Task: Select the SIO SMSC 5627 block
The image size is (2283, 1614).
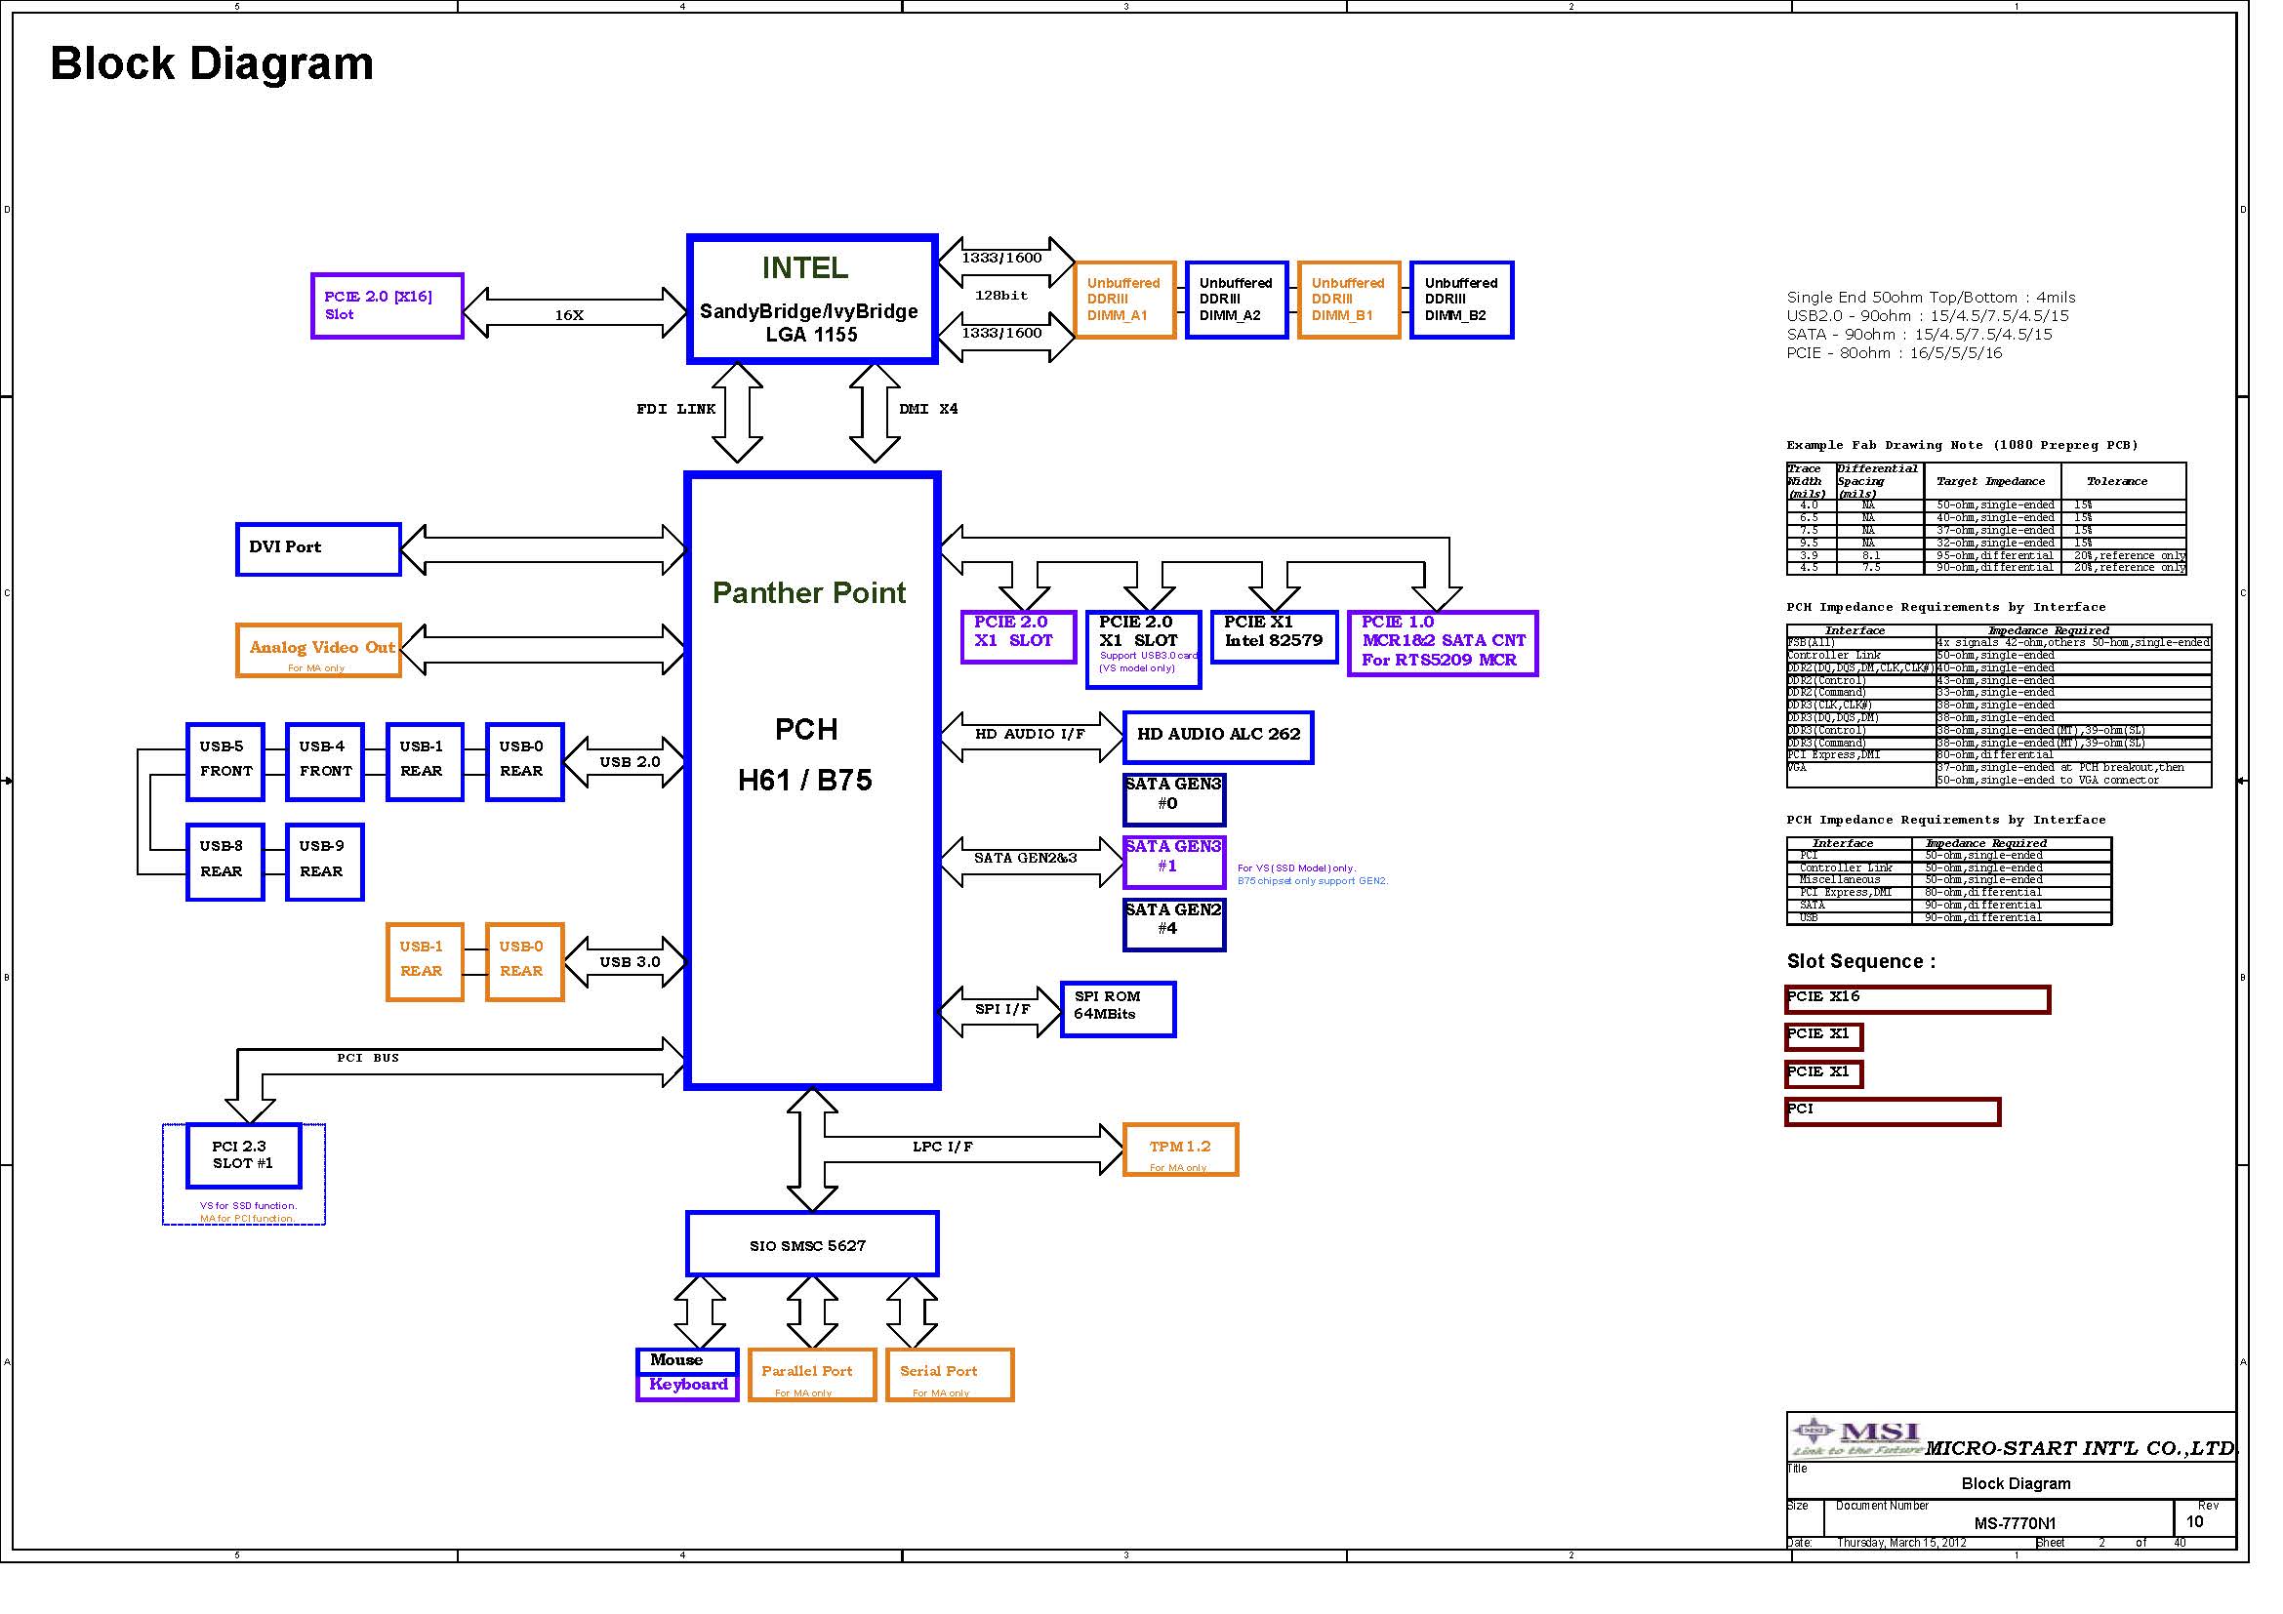Action: pos(812,1244)
